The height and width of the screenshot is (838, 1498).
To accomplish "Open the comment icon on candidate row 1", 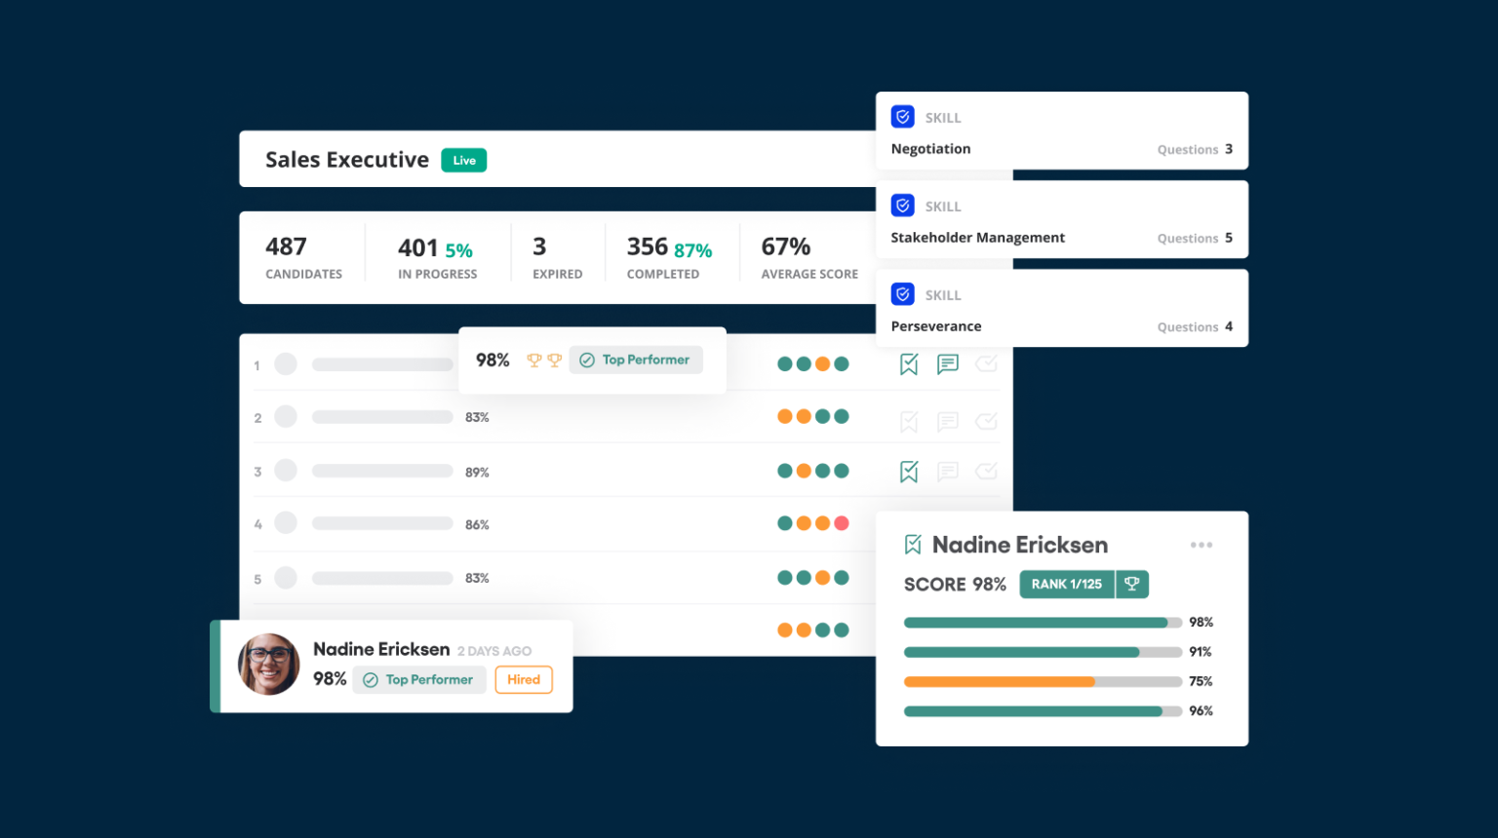I will point(947,363).
